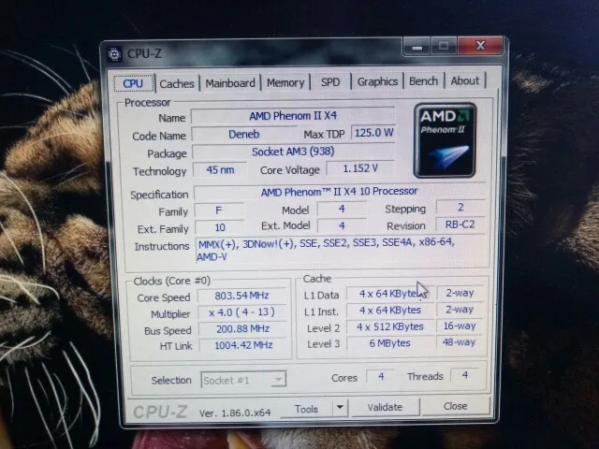This screenshot has width=599, height=449.
Task: Click the Ext. Family value 10
Action: pyautogui.click(x=220, y=227)
